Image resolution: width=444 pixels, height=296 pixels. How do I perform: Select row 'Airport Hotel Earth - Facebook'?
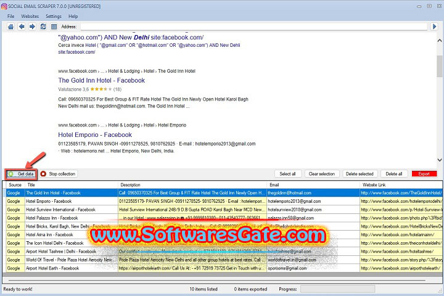tap(224, 268)
